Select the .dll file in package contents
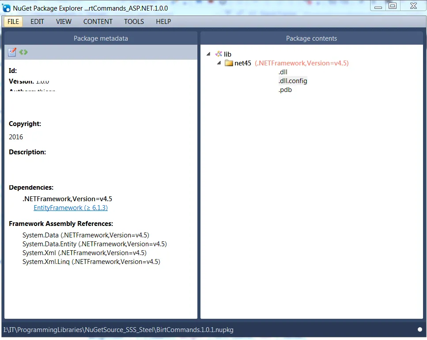 (283, 72)
